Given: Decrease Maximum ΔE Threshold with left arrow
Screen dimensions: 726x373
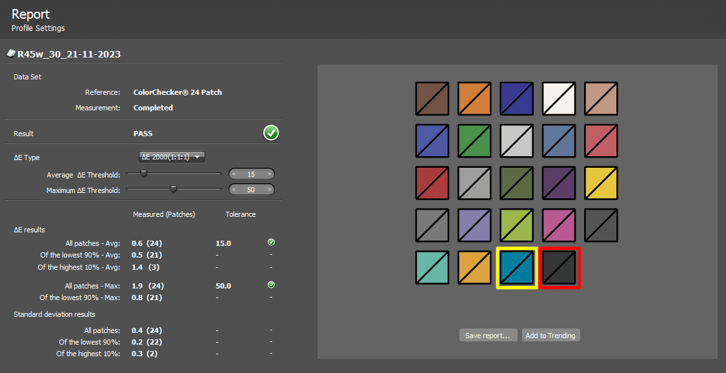Looking at the screenshot, I should pyautogui.click(x=234, y=190).
